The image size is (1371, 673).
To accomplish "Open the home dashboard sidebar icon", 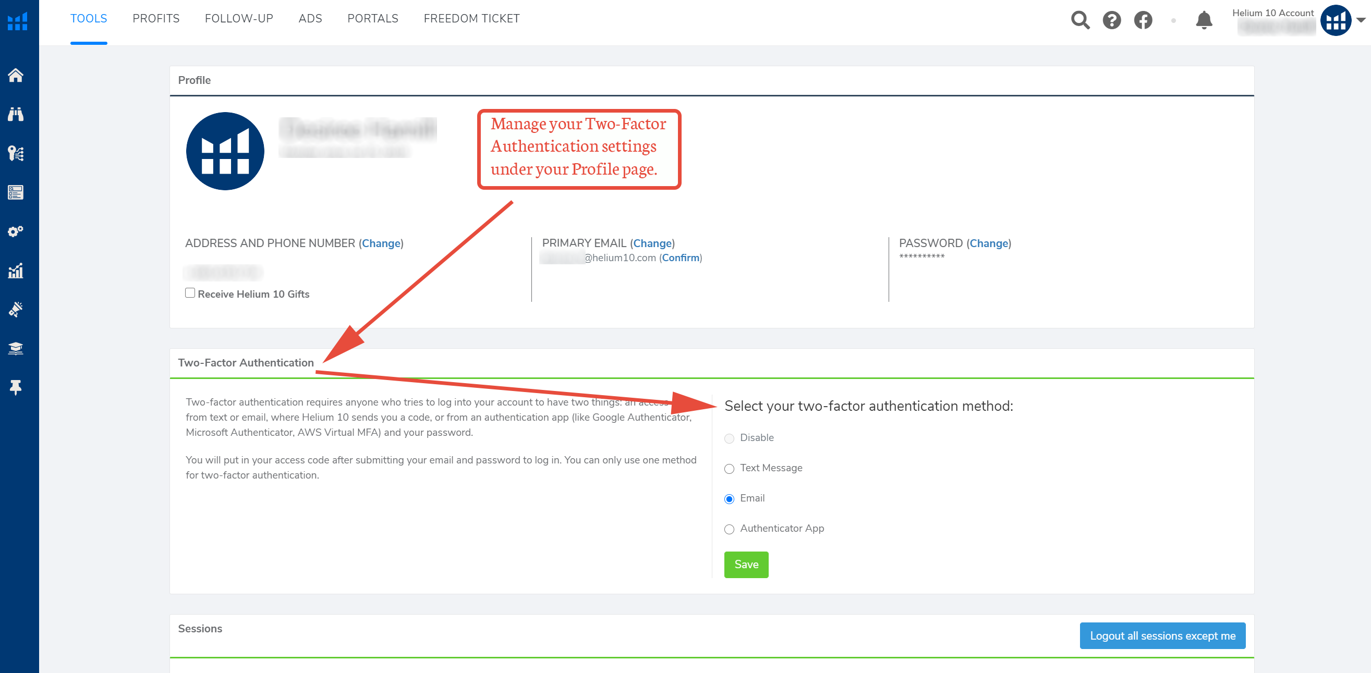I will point(16,76).
